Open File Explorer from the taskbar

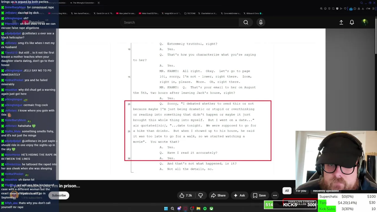[x=198, y=208]
